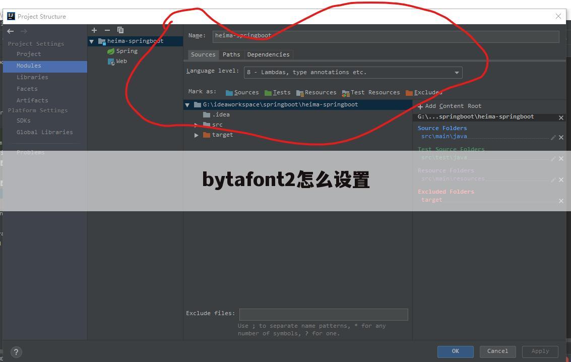The image size is (571, 362).
Task: Select Libraries in Project Settings
Action: click(x=32, y=77)
